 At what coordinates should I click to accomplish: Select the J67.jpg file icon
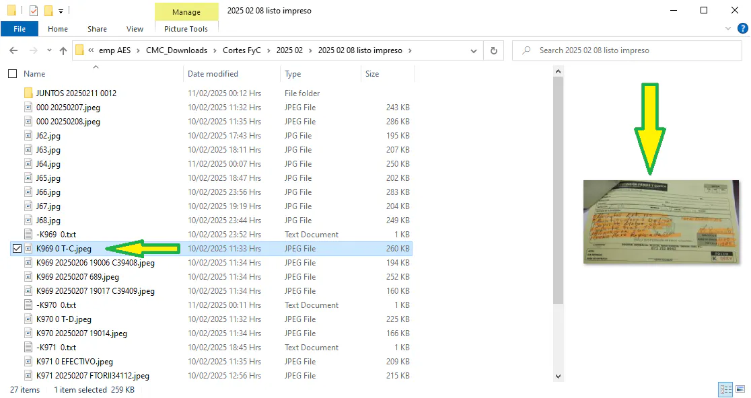pos(28,206)
